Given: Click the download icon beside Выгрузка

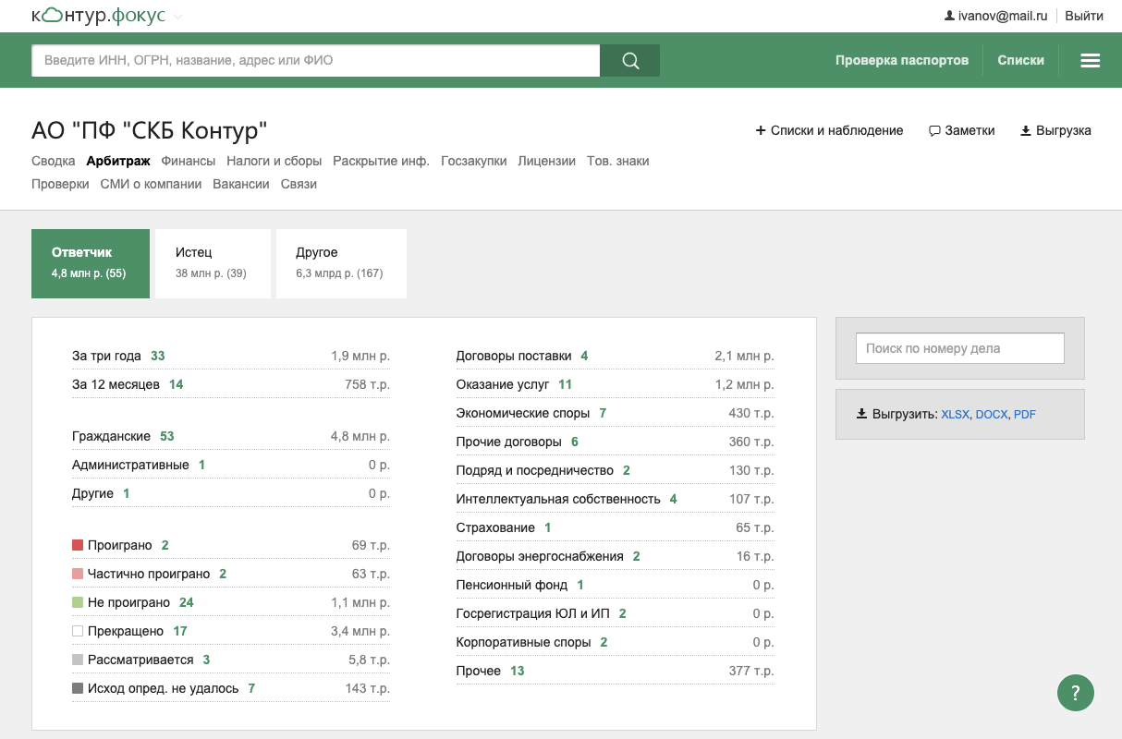Looking at the screenshot, I should (1025, 131).
